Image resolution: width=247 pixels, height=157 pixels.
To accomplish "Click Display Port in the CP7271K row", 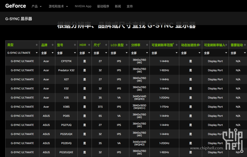I will tap(215, 61).
